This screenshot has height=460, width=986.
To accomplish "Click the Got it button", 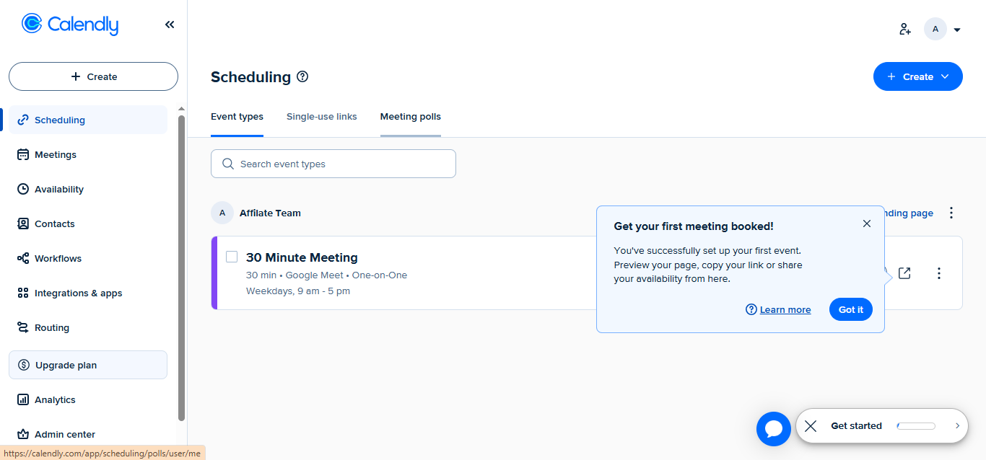I will 851,309.
